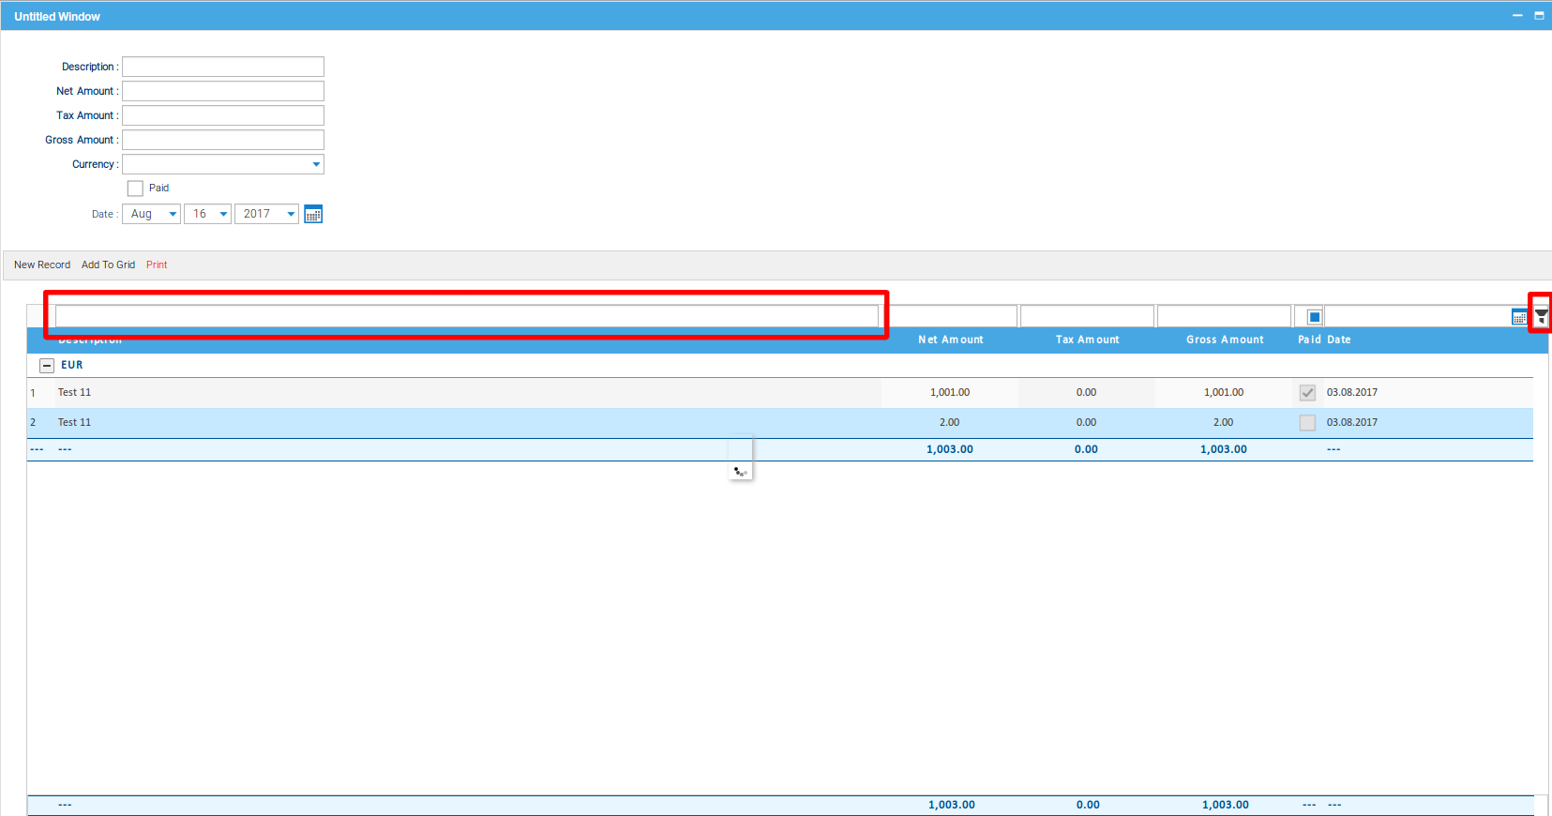The width and height of the screenshot is (1552, 816).
Task: Tick the Paid checkbox in the form
Action: point(135,189)
